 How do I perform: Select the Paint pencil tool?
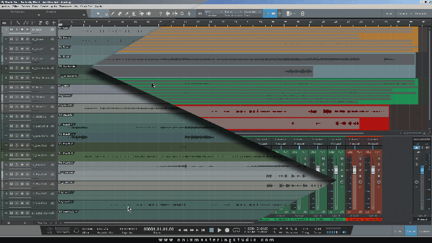pyautogui.click(x=127, y=13)
